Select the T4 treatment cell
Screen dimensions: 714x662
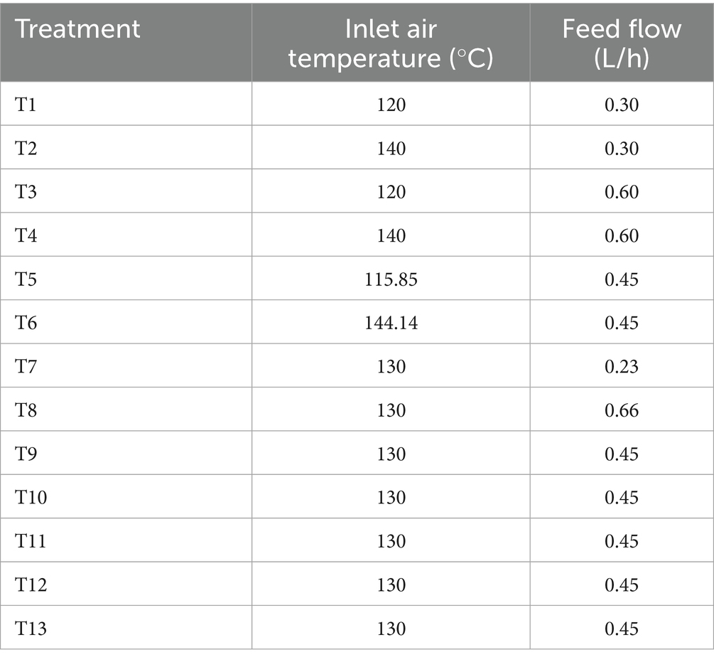coord(25,235)
